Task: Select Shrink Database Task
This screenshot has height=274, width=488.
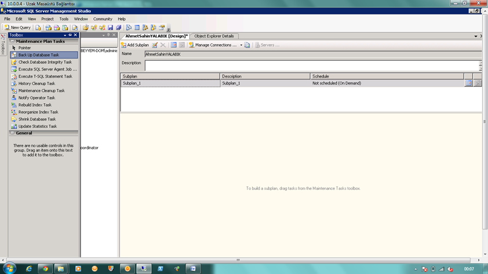Action: [43, 119]
